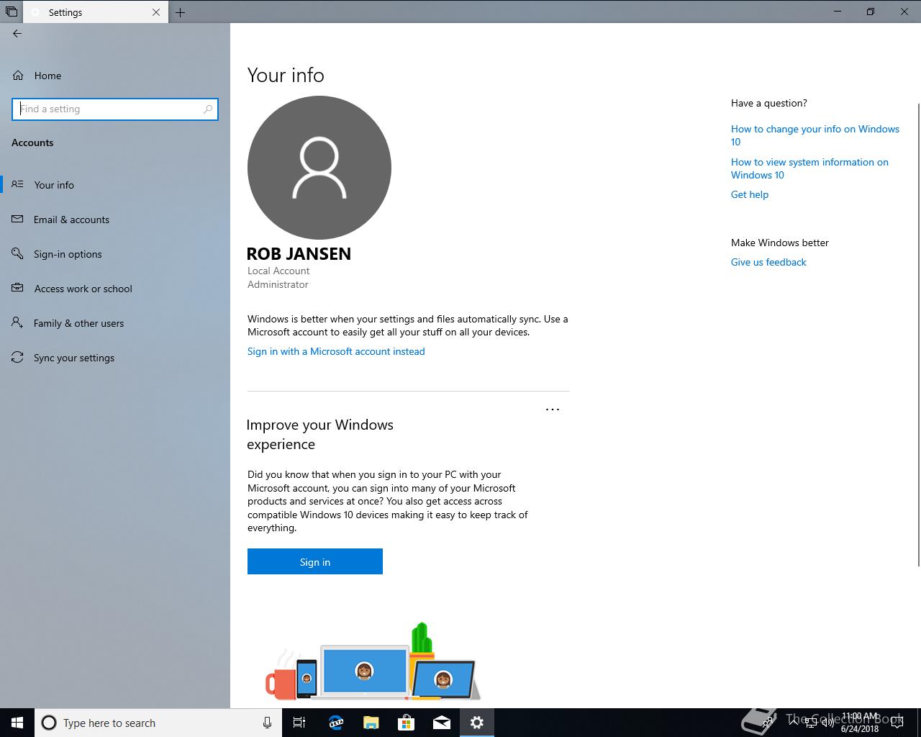Open Action Center notification icon
Screen dimensions: 921x737
[897, 723]
